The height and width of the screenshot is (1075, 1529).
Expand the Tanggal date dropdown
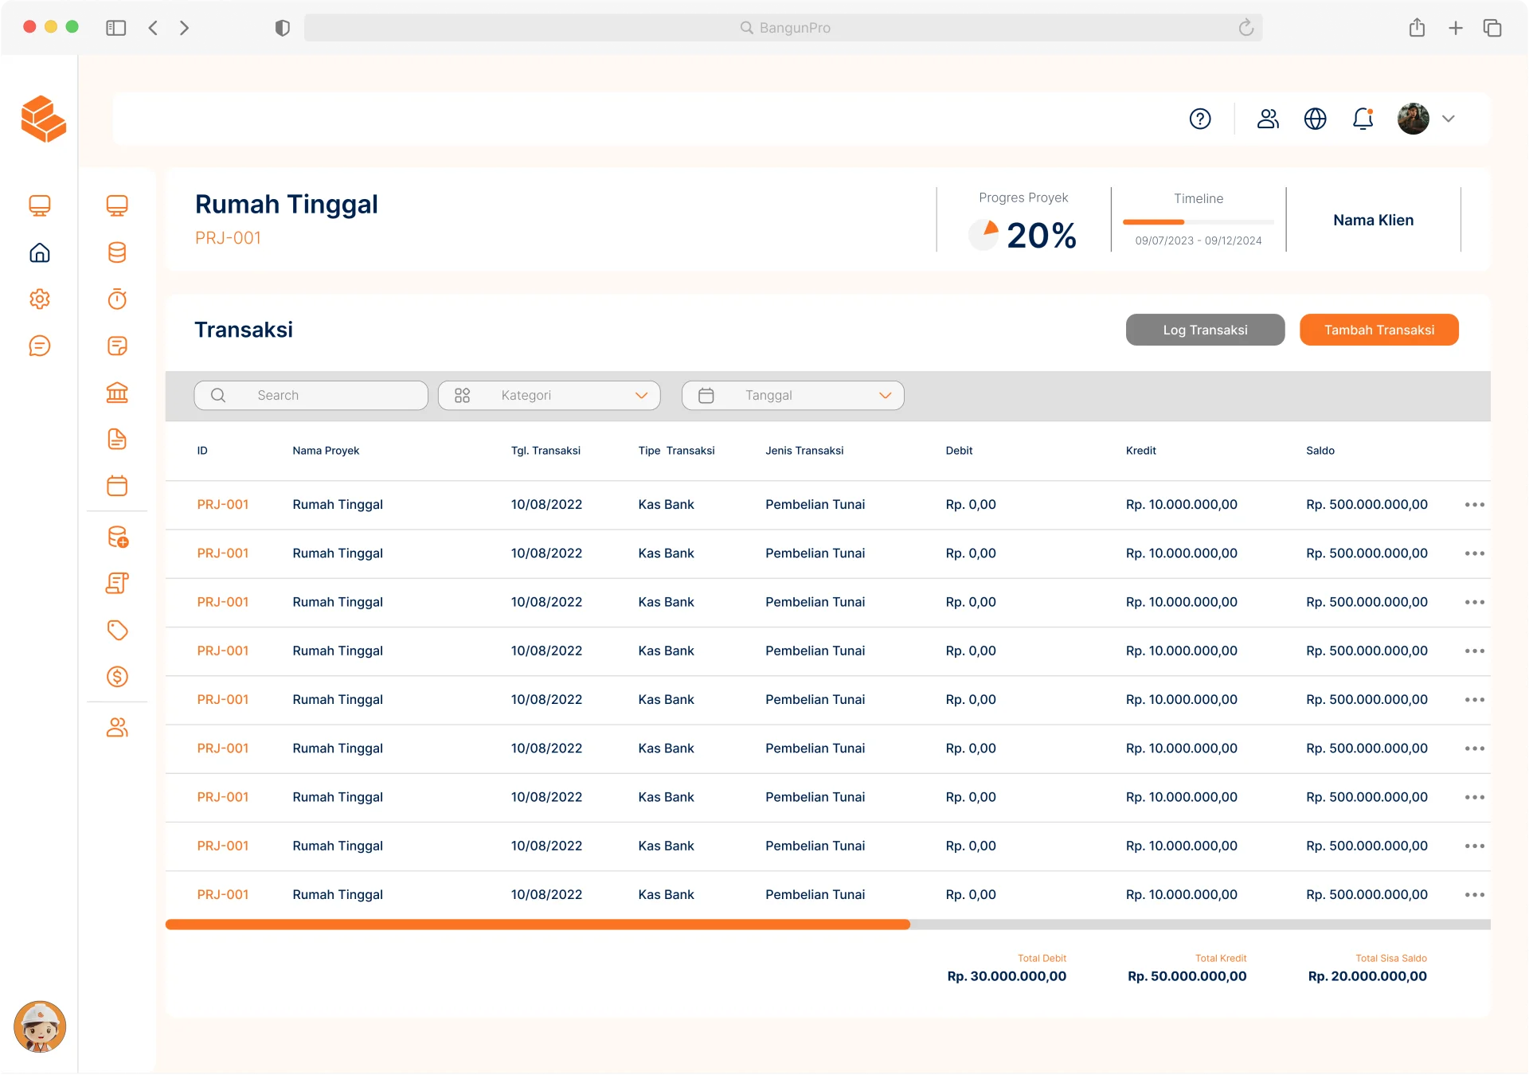pos(793,396)
